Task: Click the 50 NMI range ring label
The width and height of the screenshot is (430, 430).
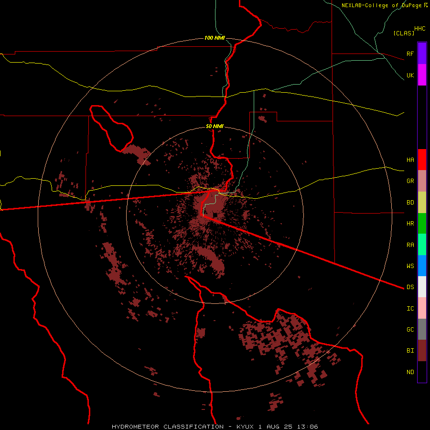Action: 215,127
